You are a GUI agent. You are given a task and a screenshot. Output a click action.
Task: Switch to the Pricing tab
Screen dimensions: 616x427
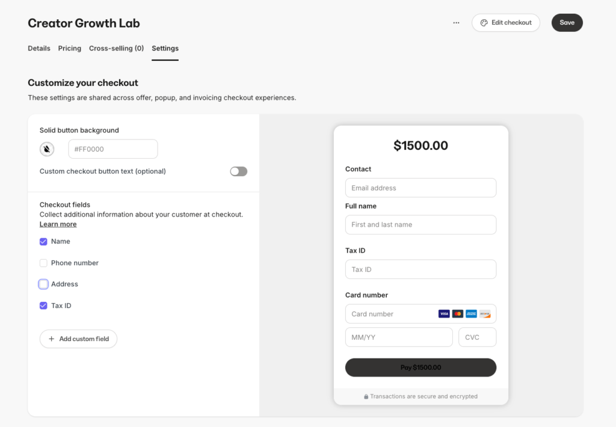pyautogui.click(x=69, y=48)
